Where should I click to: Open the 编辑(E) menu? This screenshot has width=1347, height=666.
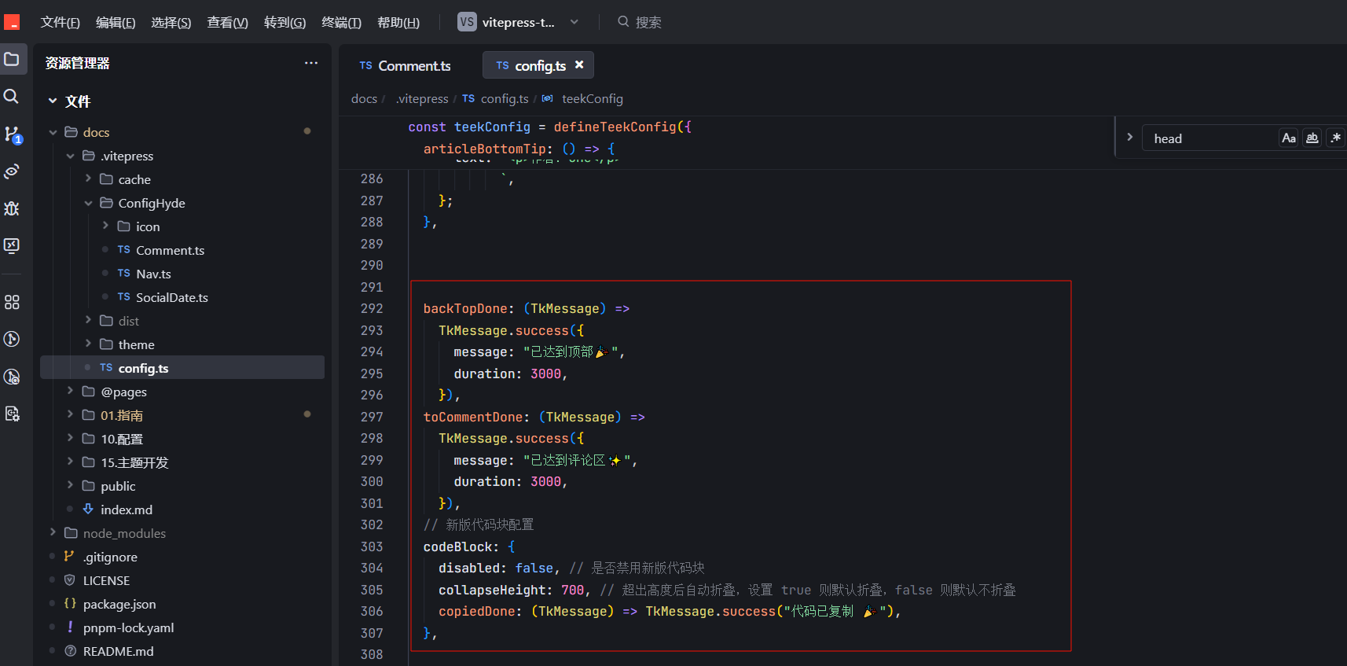pos(116,22)
